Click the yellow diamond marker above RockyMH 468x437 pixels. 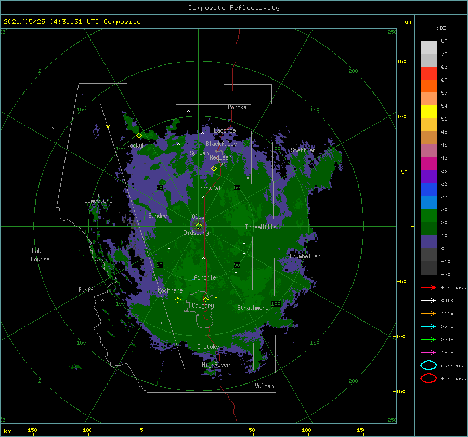tap(139, 136)
